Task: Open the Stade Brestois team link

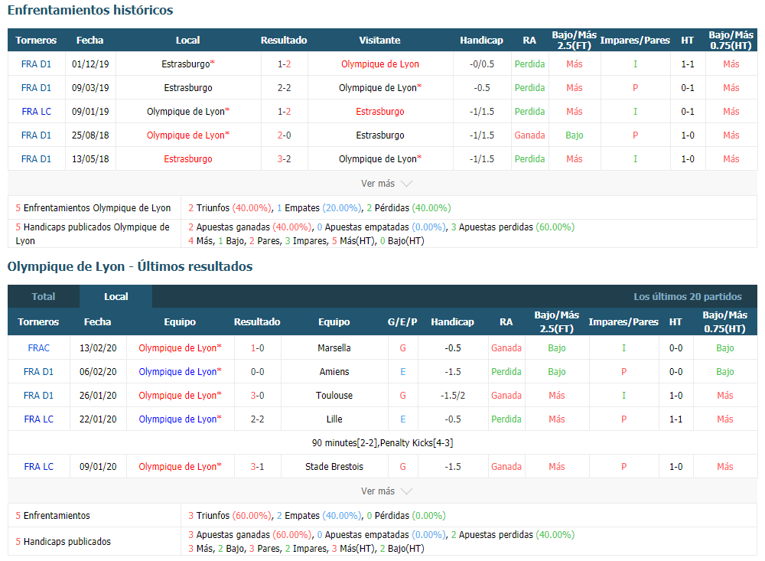Action: pos(334,467)
